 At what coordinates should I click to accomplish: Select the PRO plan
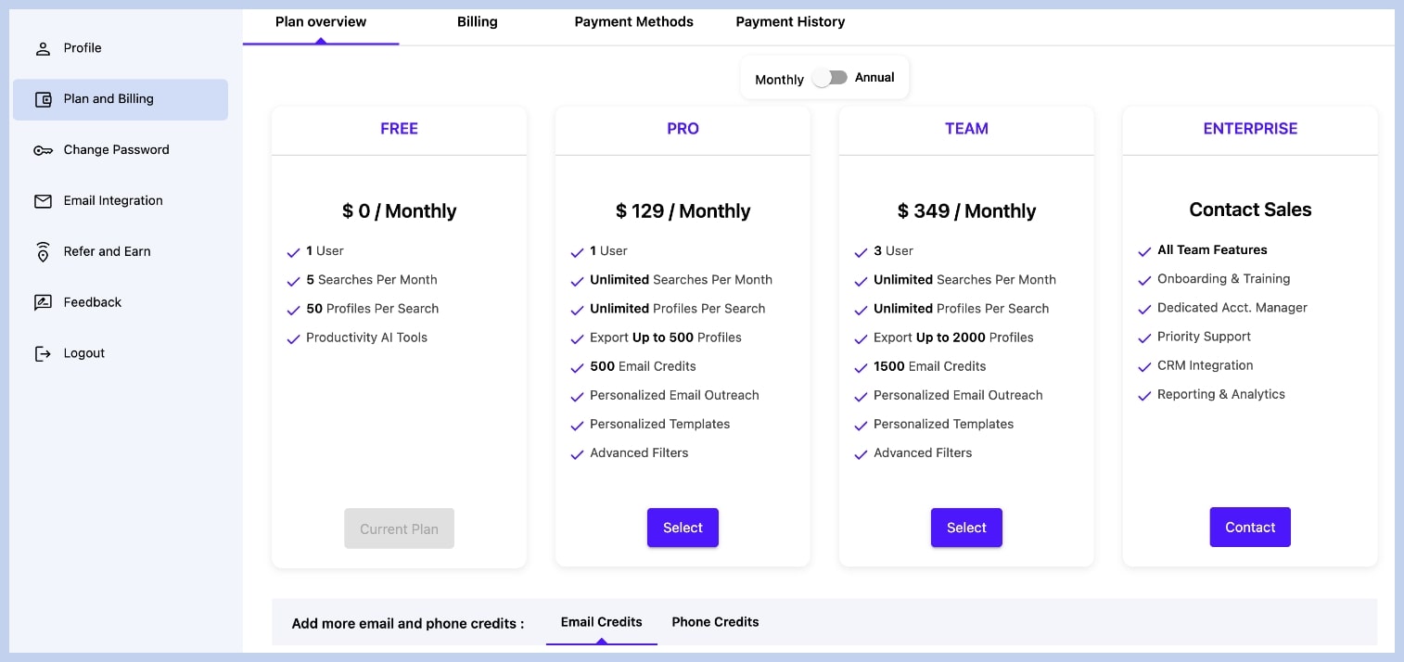point(683,528)
